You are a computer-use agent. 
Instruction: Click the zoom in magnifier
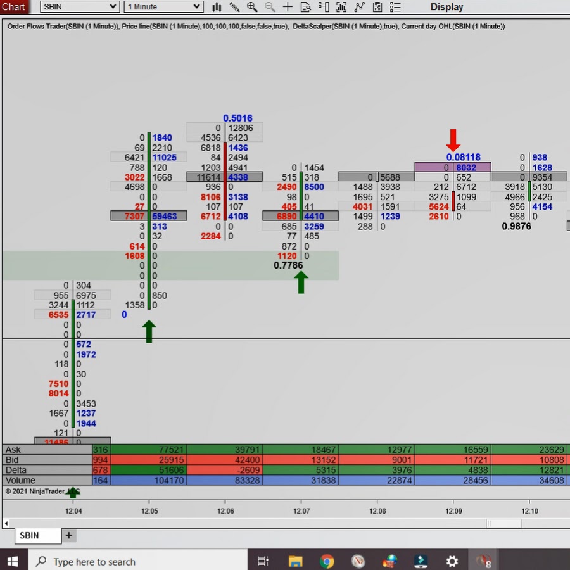click(x=252, y=7)
